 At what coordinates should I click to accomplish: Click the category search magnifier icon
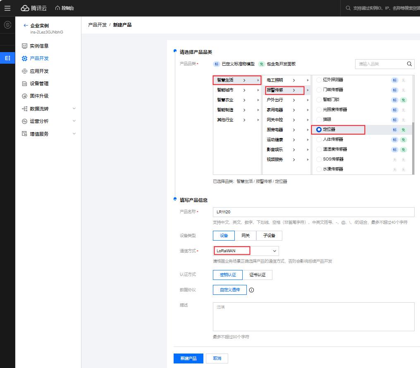pos(409,64)
